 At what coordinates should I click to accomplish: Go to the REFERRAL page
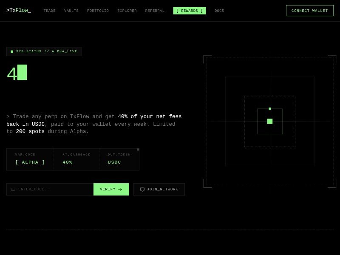coord(155,11)
